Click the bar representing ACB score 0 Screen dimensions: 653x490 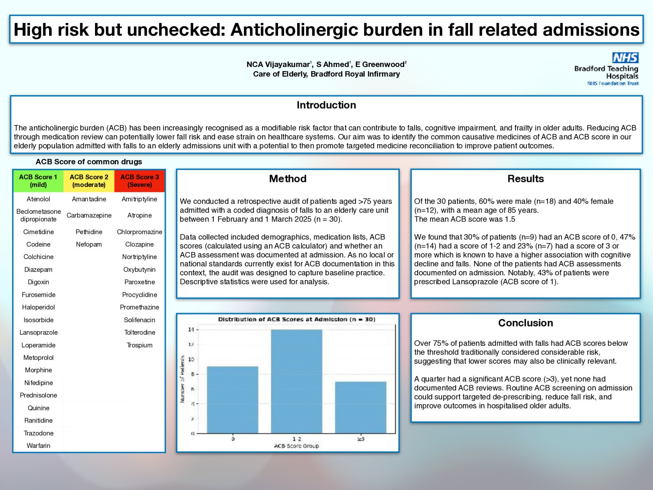(x=232, y=399)
